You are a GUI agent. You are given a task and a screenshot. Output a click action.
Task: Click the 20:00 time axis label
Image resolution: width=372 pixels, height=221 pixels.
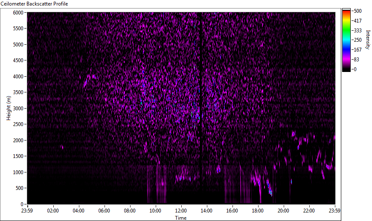283,211
